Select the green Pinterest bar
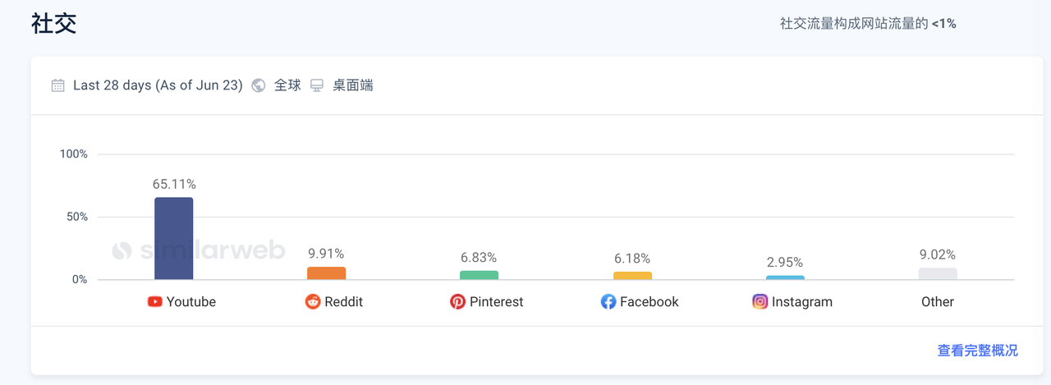This screenshot has width=1051, height=385. (479, 275)
